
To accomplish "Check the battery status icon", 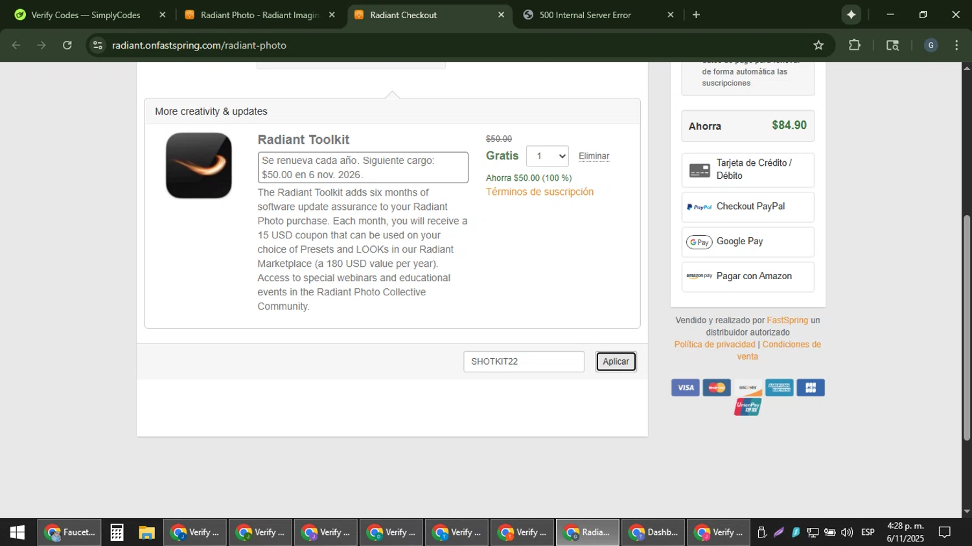I will pos(829,532).
